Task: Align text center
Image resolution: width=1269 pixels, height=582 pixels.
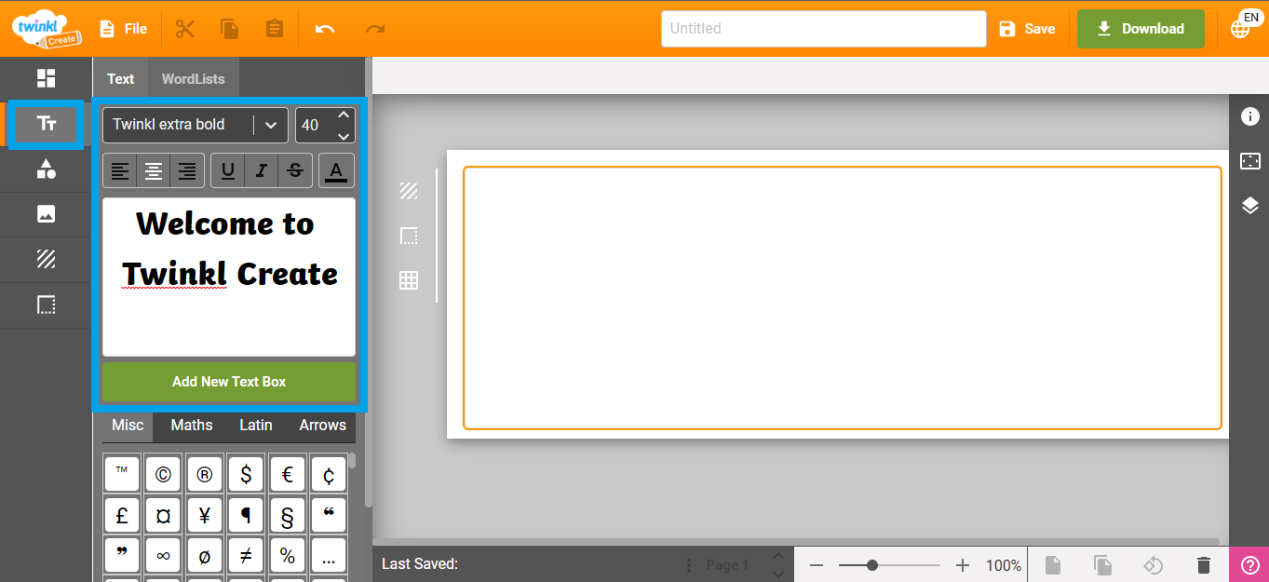Action: coord(154,170)
